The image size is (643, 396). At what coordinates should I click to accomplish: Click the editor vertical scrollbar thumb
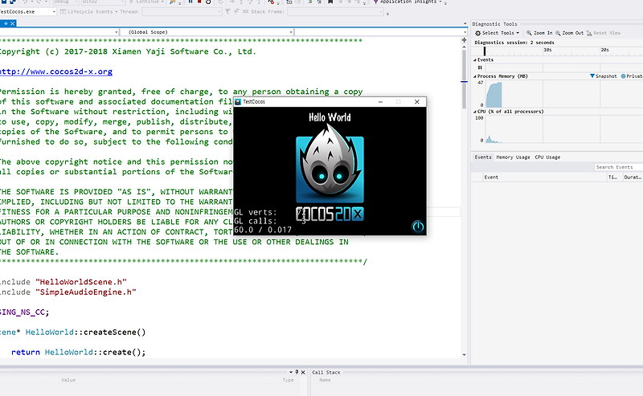point(465,80)
